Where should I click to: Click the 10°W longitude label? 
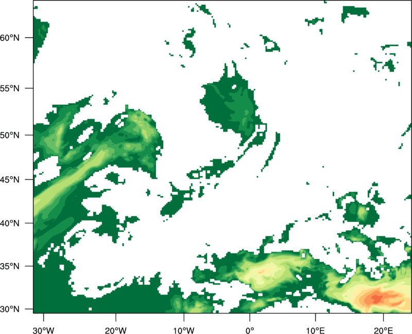click(x=184, y=330)
